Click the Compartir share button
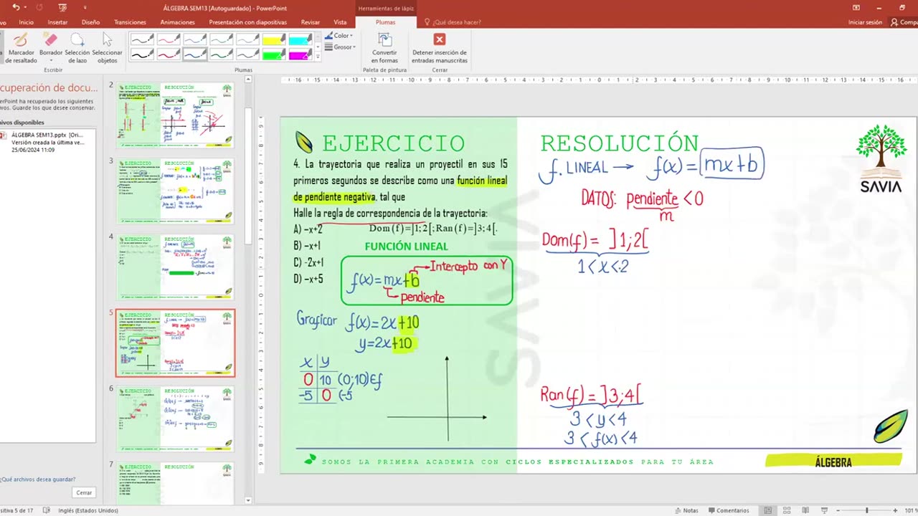The width and height of the screenshot is (918, 516). pyautogui.click(x=905, y=22)
